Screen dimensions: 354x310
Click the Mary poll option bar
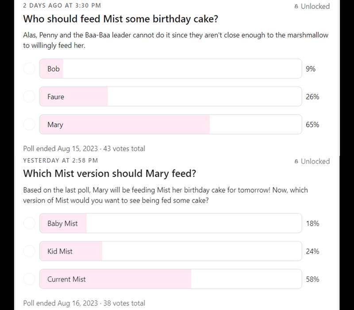(170, 124)
